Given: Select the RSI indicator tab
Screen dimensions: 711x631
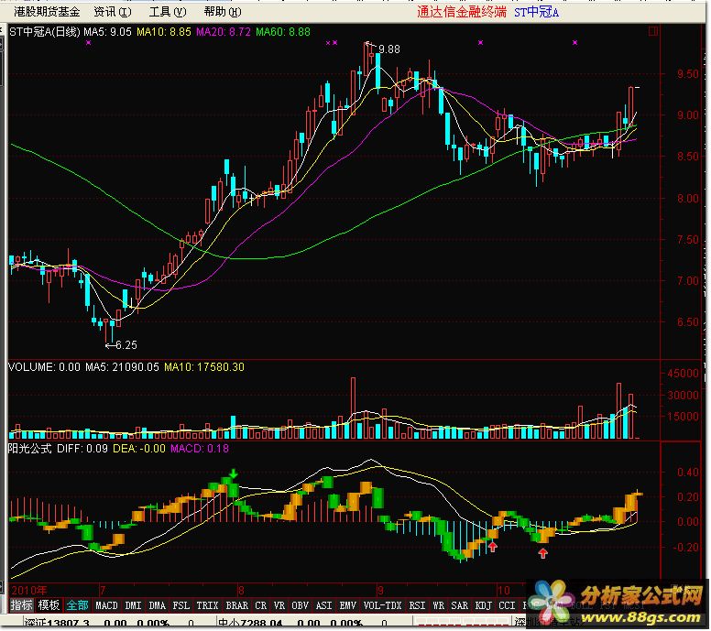Looking at the screenshot, I should [417, 605].
